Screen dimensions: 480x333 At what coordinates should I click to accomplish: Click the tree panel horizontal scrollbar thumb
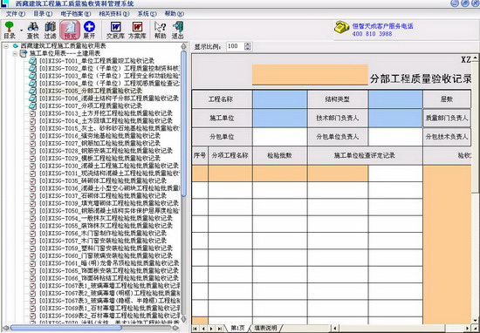click(x=66, y=328)
